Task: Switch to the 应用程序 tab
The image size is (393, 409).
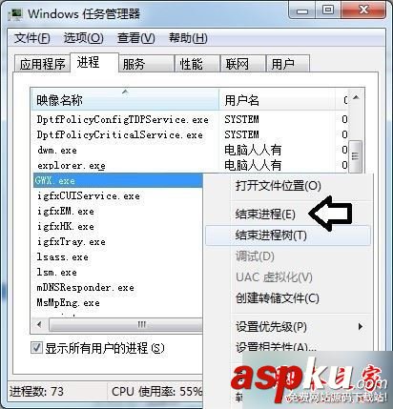Action: 42,64
